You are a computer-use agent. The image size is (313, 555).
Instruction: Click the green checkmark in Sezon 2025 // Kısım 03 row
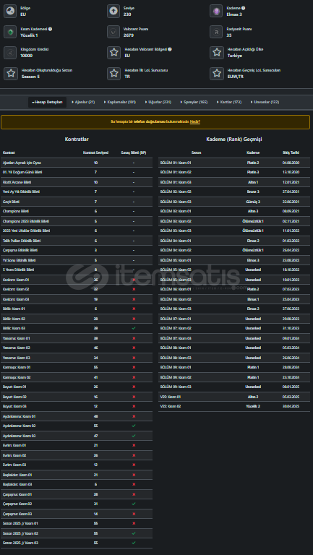coord(134,543)
